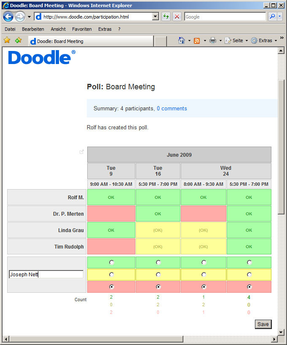Open Favorites Center star icon
287x345 pixels.
coord(7,40)
